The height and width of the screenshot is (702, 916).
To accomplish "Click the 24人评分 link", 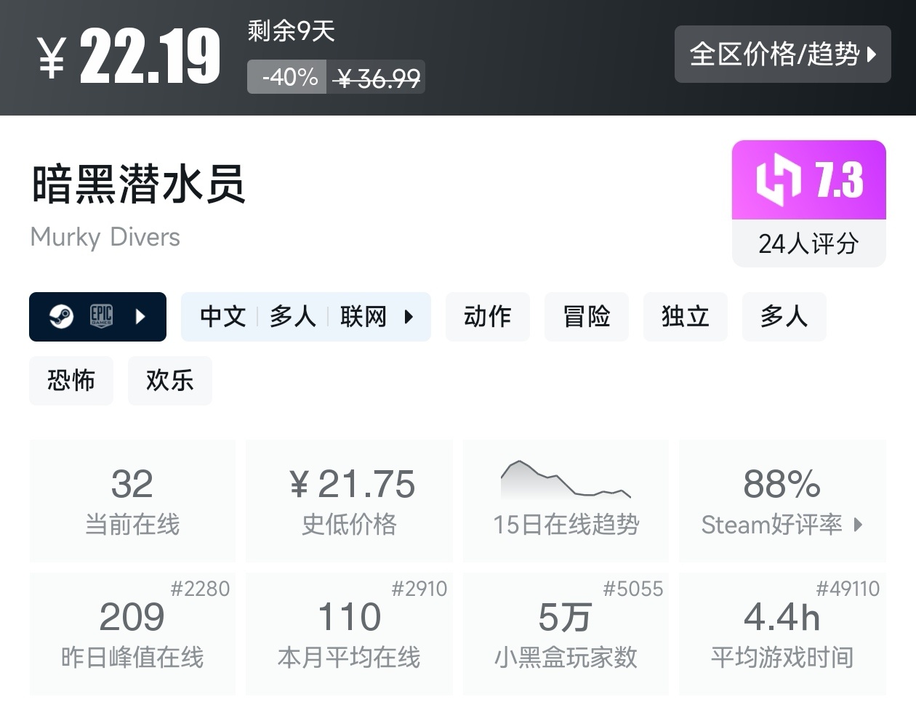I will click(808, 244).
